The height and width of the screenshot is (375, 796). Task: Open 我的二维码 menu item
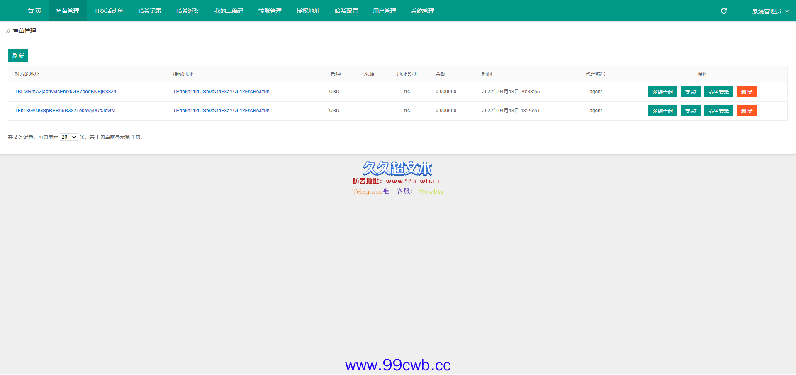[x=229, y=11]
